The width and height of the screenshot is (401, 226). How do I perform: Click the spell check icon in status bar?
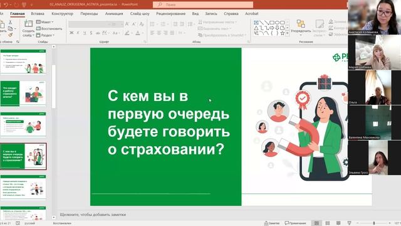[18, 223]
